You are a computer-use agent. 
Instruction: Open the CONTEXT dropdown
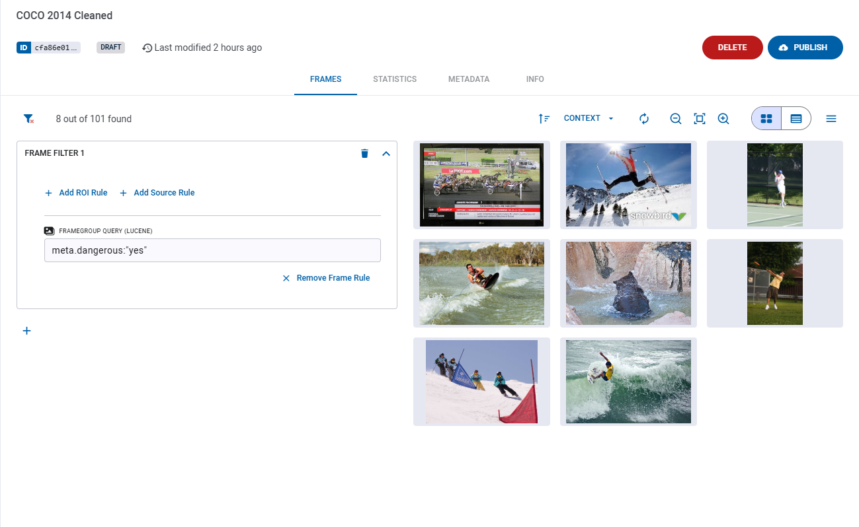587,118
